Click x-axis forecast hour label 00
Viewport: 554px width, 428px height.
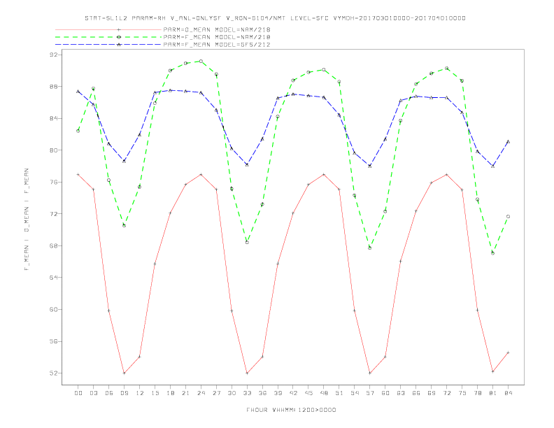click(x=78, y=393)
